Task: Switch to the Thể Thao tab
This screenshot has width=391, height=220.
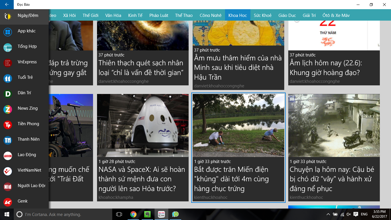Action: point(184,15)
